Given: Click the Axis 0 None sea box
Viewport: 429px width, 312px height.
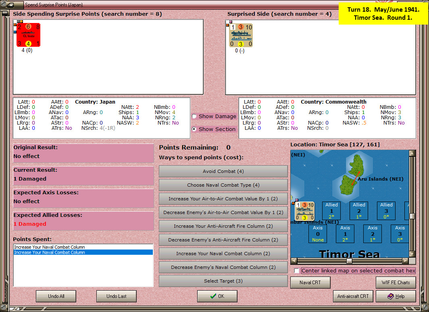Looking at the screenshot, I should [x=318, y=233].
